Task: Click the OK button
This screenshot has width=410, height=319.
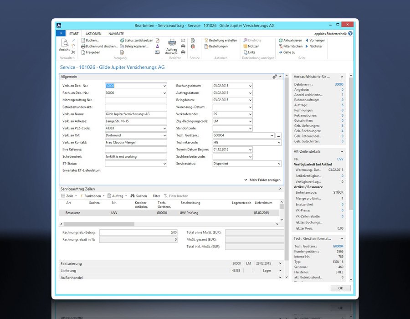Action: point(340,288)
